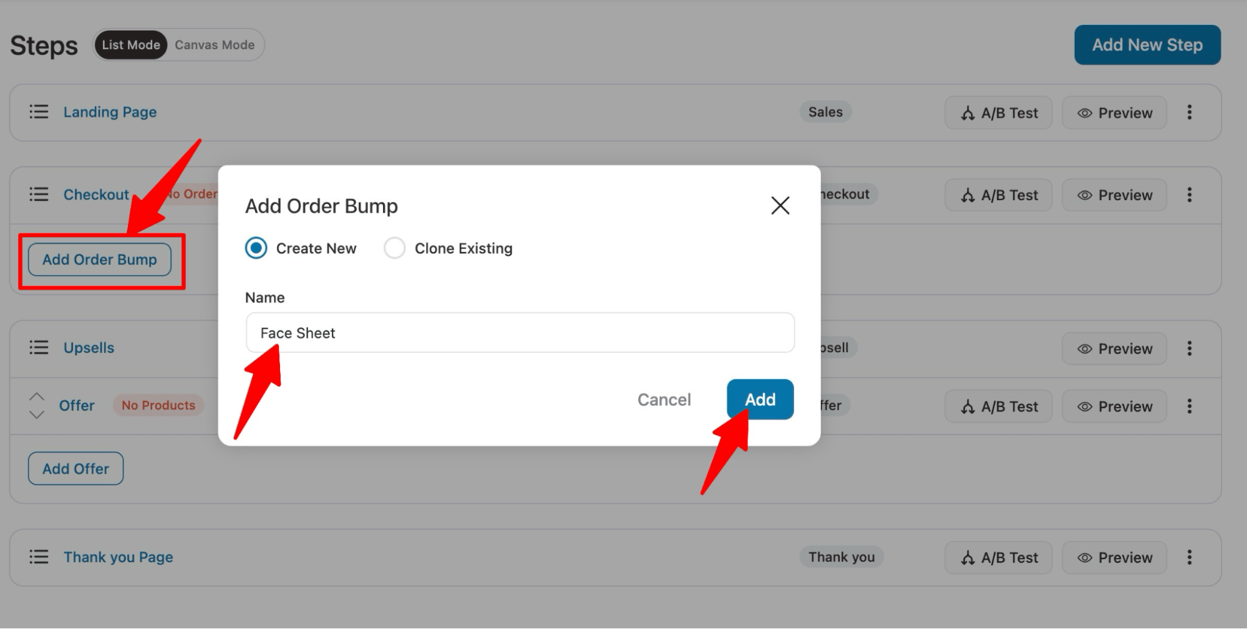The height and width of the screenshot is (629, 1247).
Task: Click the drag handle icon beside Upsells
Action: 39,347
